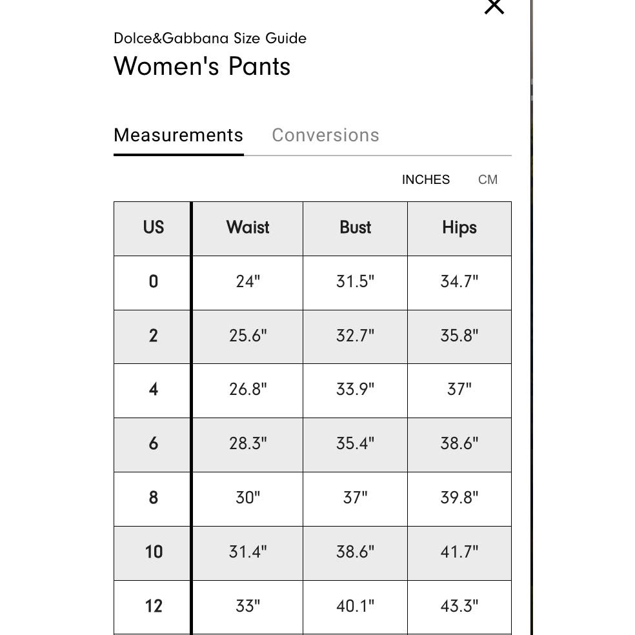Viewport: 635px width, 635px height.
Task: Select the Measurements tab
Action: pos(178,136)
